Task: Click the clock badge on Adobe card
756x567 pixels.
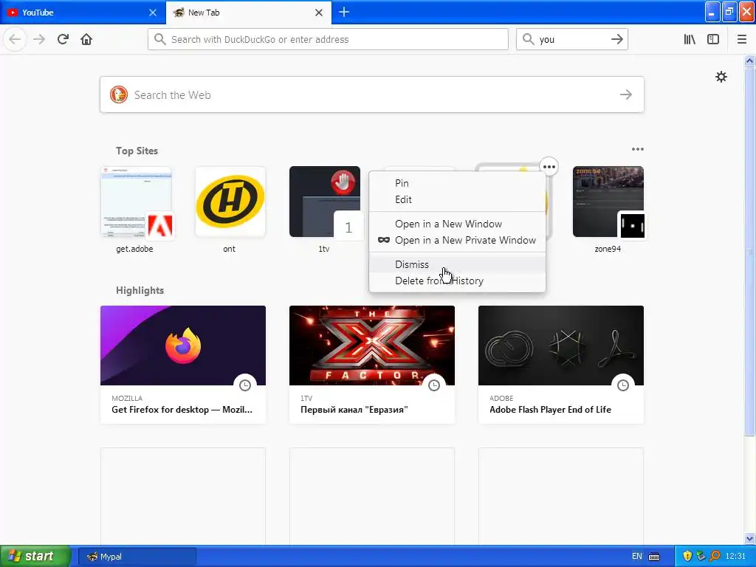Action: 623,385
